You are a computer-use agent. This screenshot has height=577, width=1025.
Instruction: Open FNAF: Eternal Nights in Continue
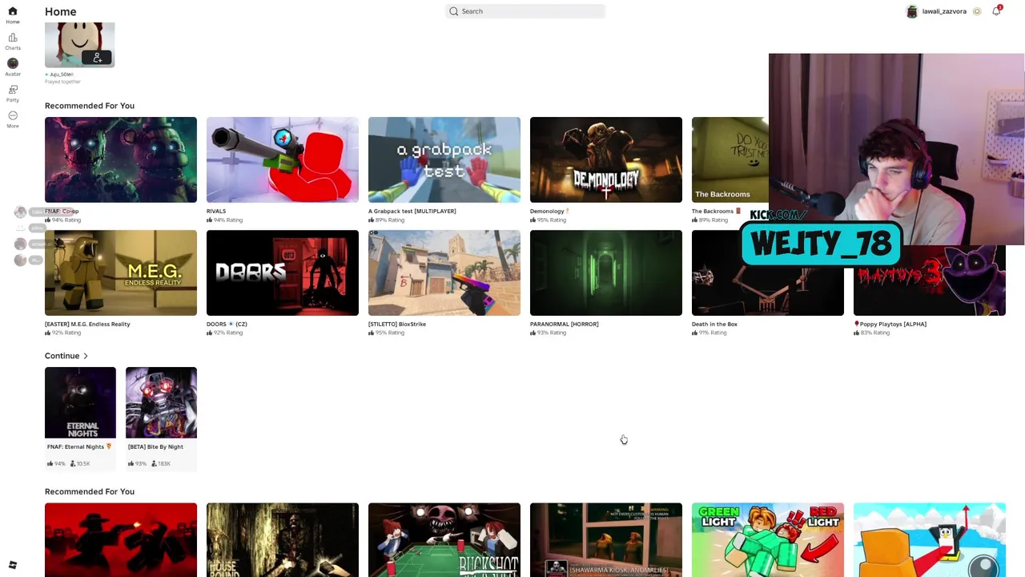click(x=80, y=403)
